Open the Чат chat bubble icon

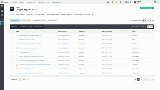pos(155,2)
